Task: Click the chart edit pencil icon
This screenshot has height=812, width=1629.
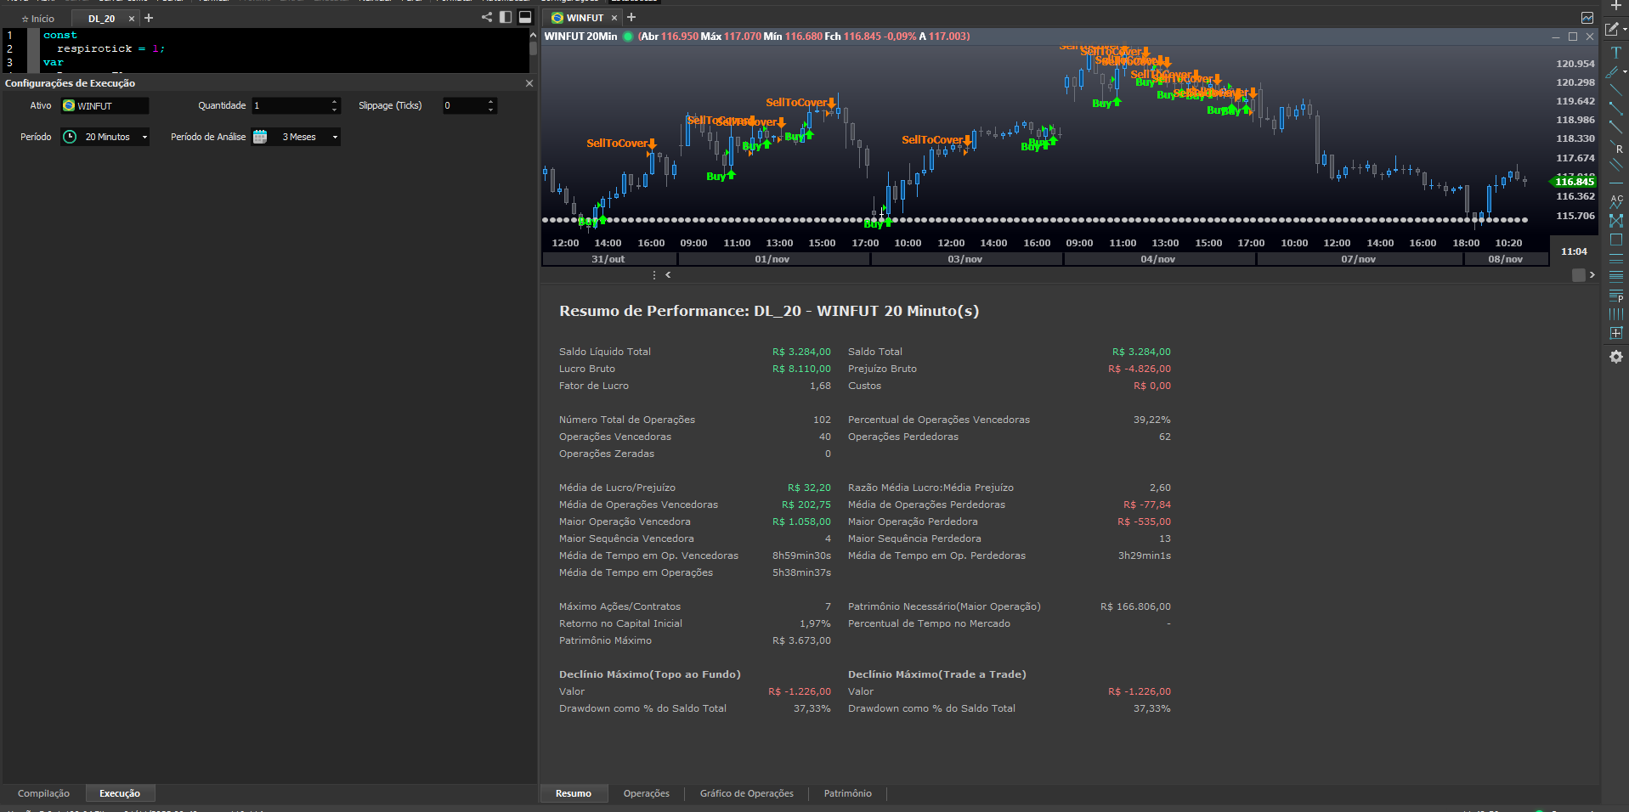Action: click(x=1612, y=30)
